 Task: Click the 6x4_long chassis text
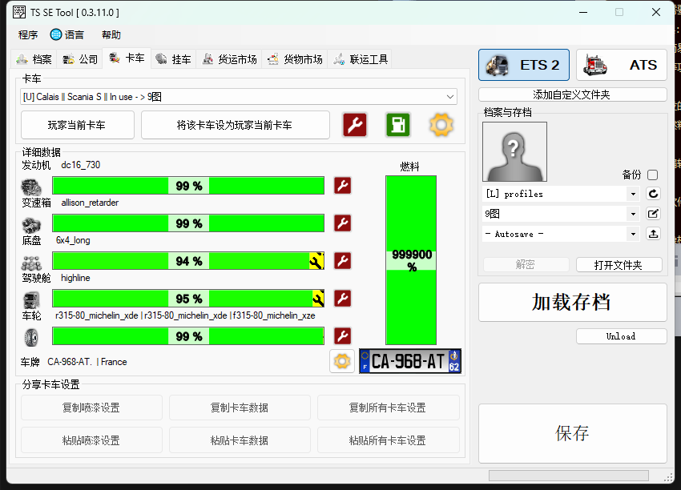pos(73,240)
